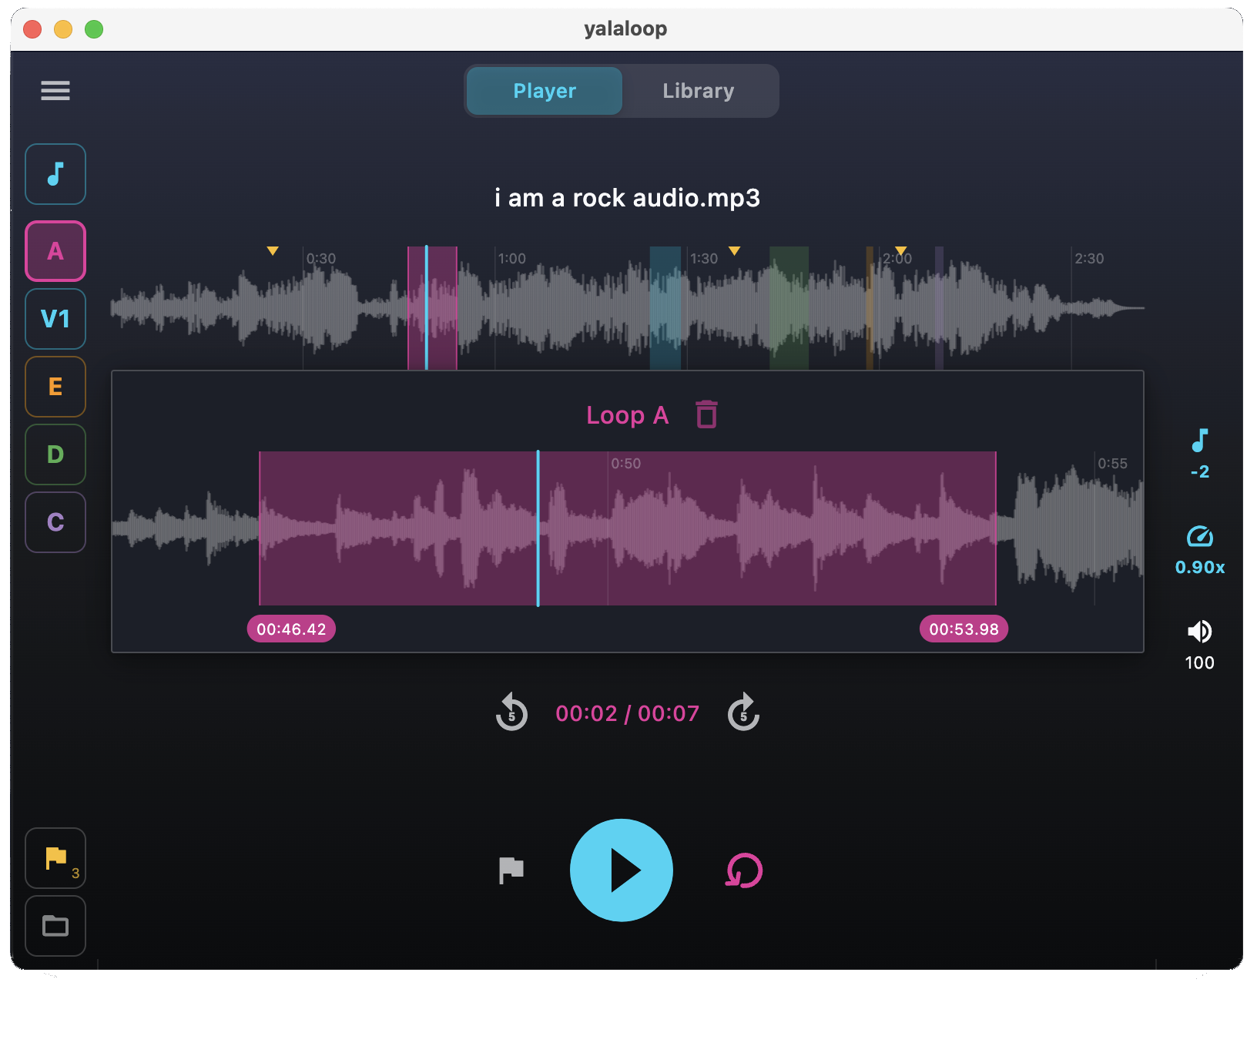Click the first yellow flag marker on waveform
Viewport: 1257px width, 1043px height.
273,251
